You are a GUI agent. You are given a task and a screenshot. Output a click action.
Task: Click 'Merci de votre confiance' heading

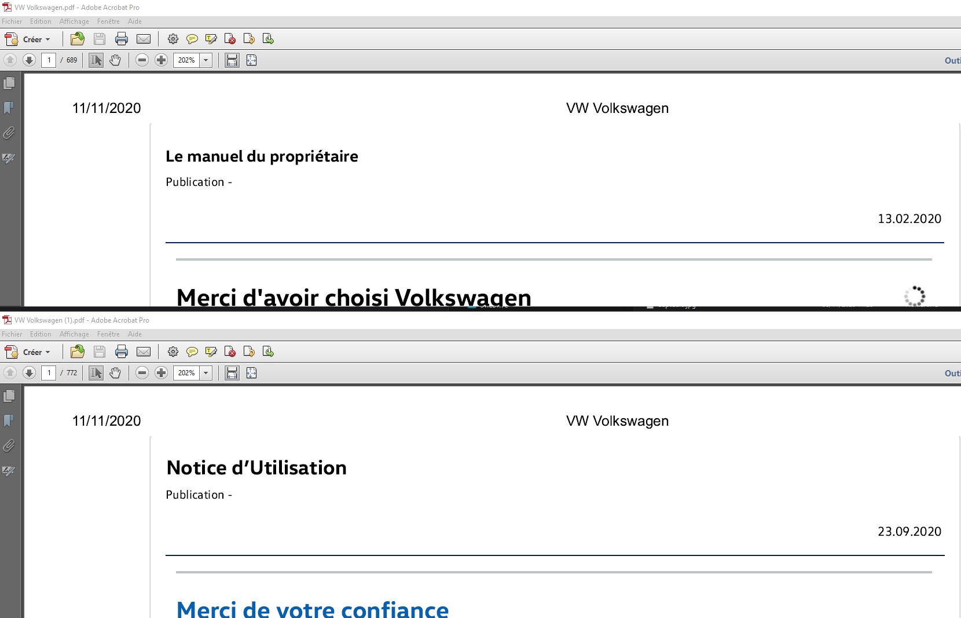tap(313, 609)
